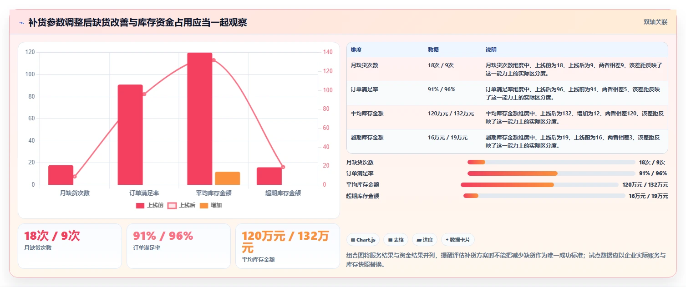Viewport: 686px width, 287px height.
Task: Open the 91% / 96% 订单满足率 stat card
Action: pyautogui.click(x=178, y=246)
